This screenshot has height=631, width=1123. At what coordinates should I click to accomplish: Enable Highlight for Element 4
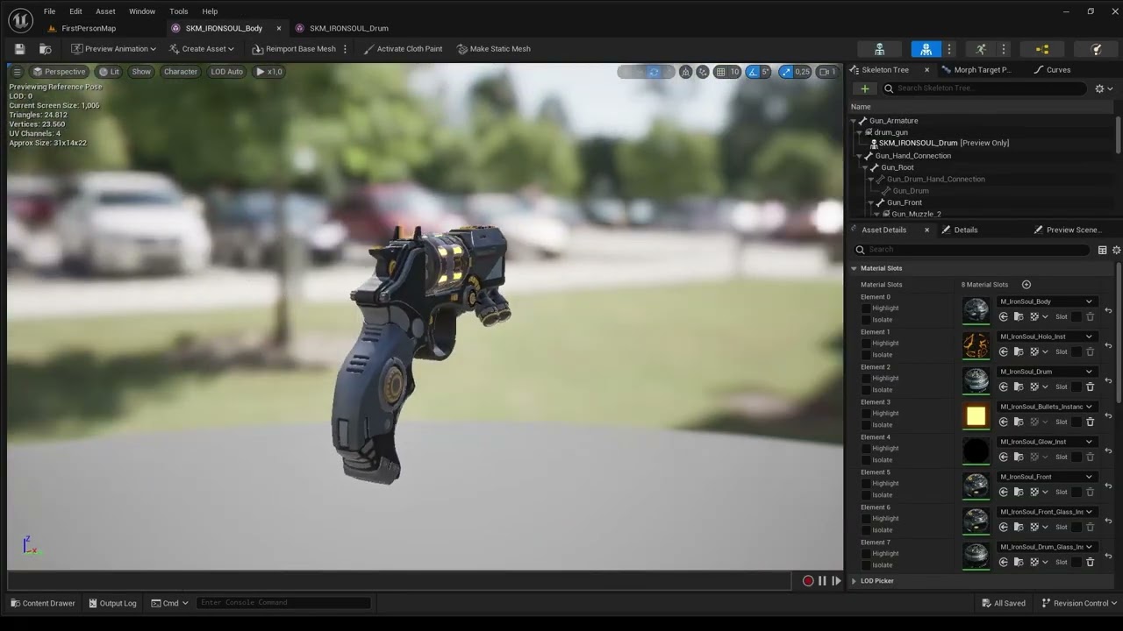(866, 449)
